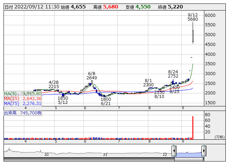Click the 6/8 peak label 2649
The image size is (230, 165).
[x=92, y=78]
